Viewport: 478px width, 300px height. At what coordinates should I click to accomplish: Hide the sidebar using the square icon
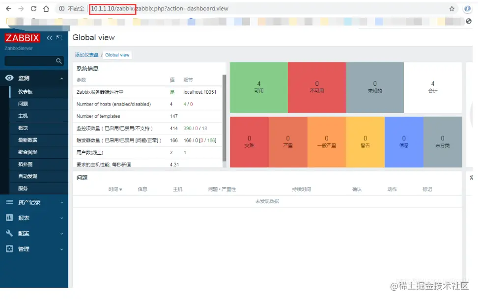click(x=59, y=38)
